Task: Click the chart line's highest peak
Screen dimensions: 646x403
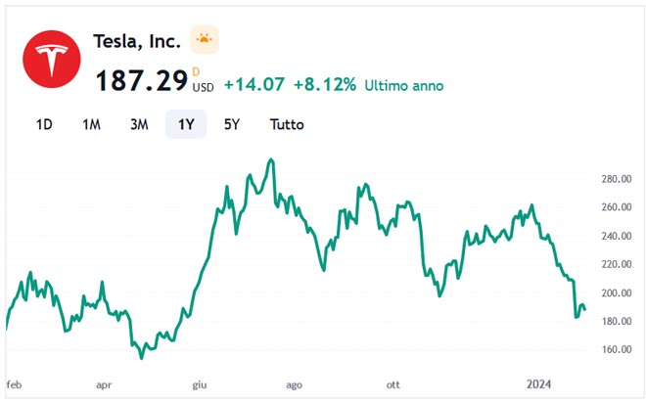Action: (271, 160)
